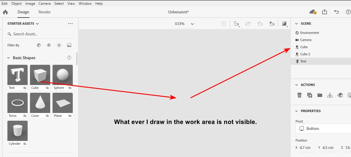
Task: Open Text shape settings sliders icon
Action: (x=25, y=88)
